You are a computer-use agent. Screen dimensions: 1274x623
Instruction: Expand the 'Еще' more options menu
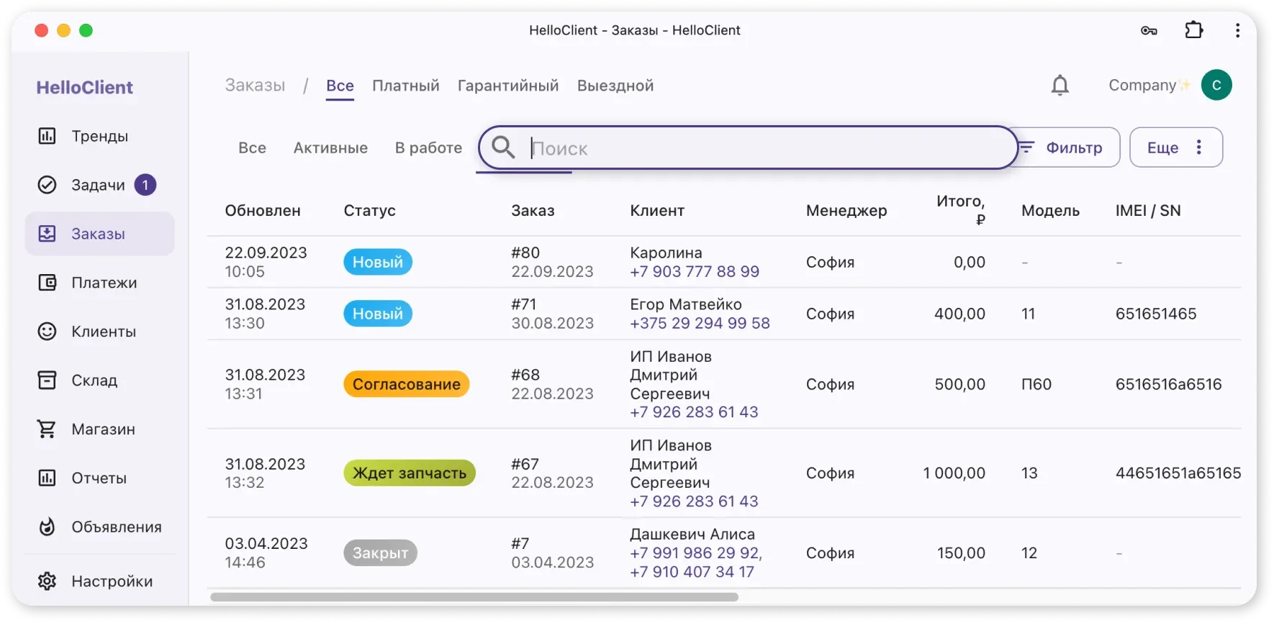click(1175, 147)
